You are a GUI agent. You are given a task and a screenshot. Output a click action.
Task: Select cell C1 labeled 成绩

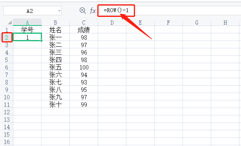84,30
